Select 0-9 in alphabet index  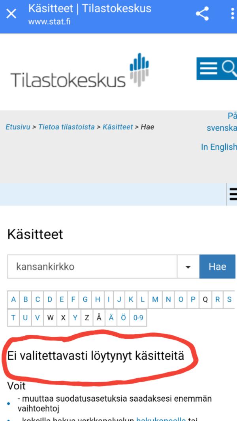(x=138, y=318)
